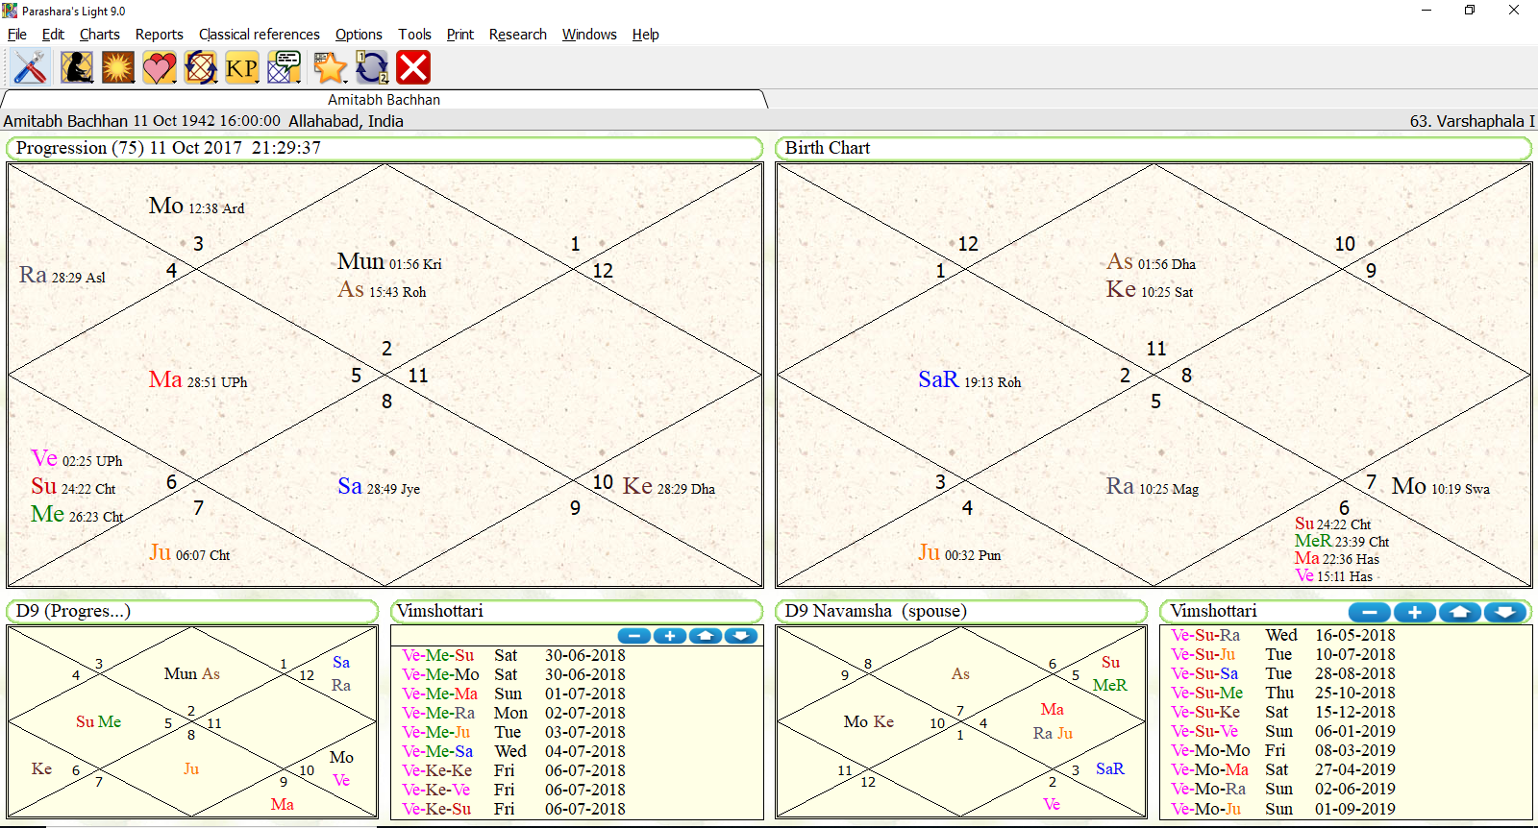The image size is (1538, 828).
Task: Click 'Ma 28:51 UPh' in Progression chart
Action: coord(198,380)
